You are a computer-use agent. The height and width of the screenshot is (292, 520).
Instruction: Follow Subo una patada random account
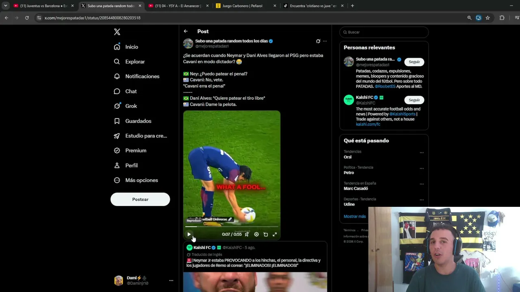(x=414, y=62)
